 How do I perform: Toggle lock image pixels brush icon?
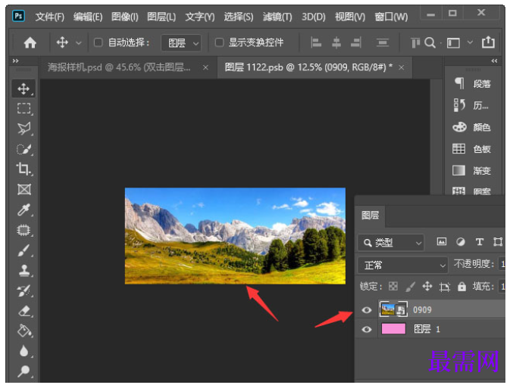pos(410,287)
